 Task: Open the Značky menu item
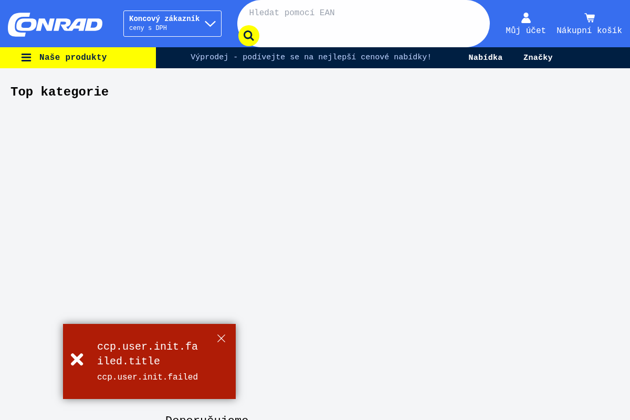538,58
